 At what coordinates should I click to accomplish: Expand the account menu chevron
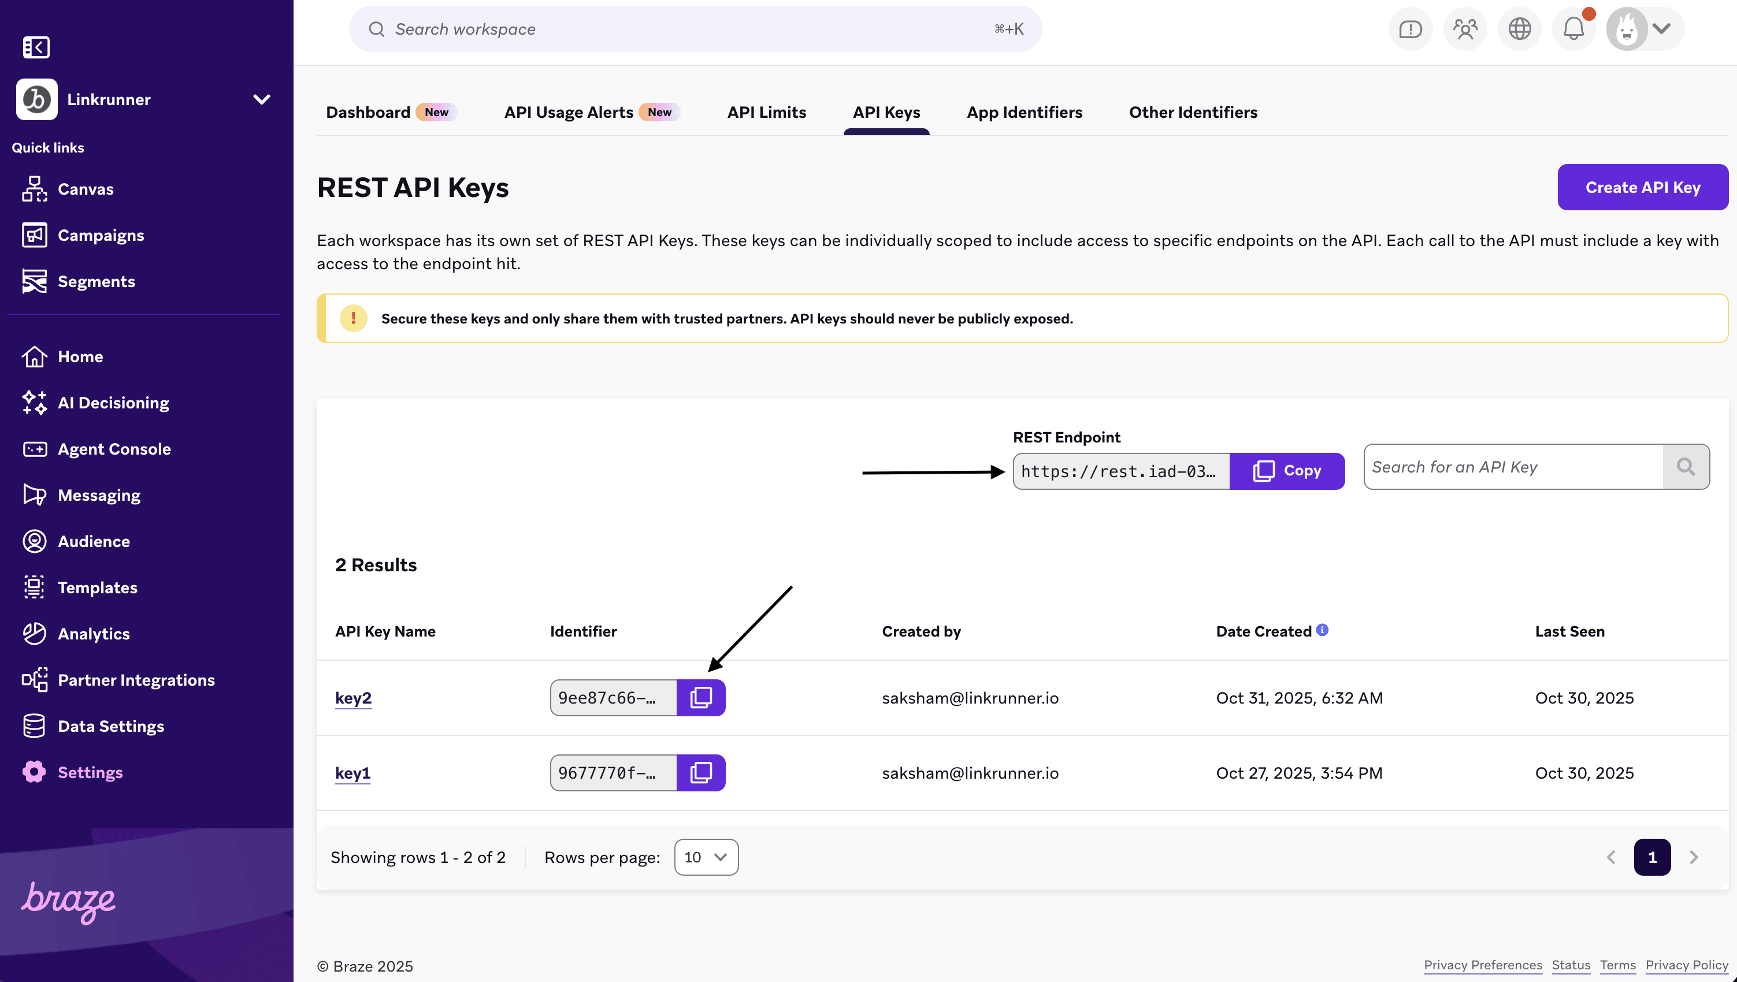pos(1661,28)
